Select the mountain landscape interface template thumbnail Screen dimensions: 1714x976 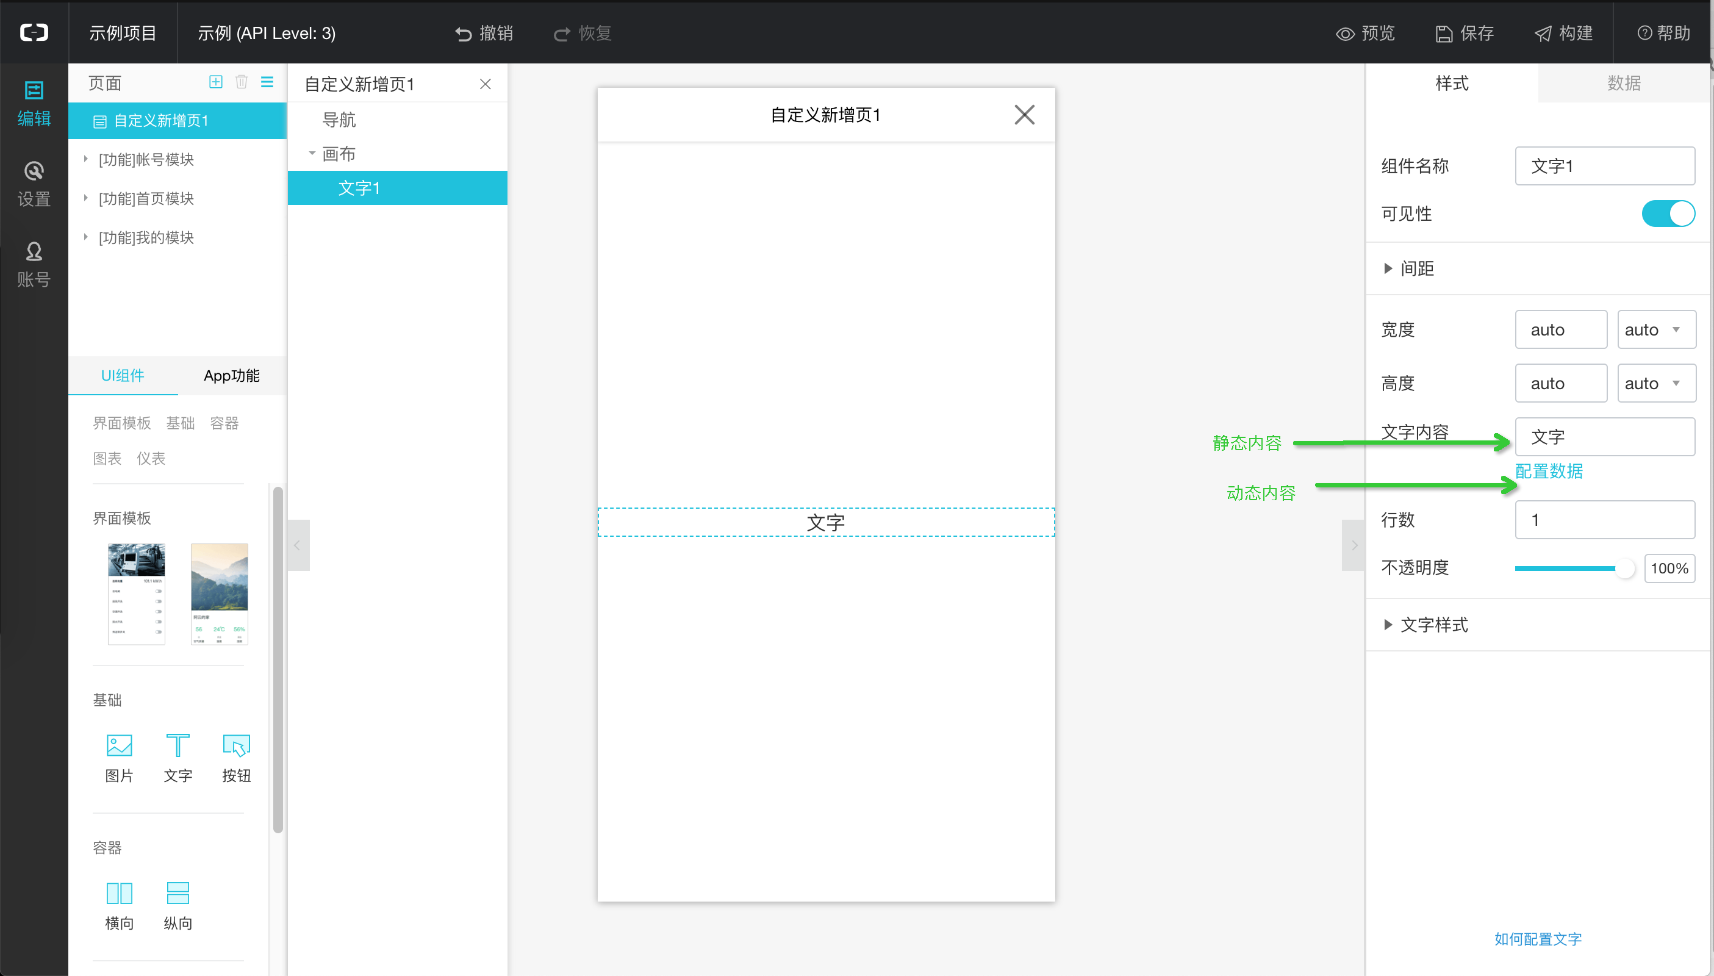pos(219,594)
